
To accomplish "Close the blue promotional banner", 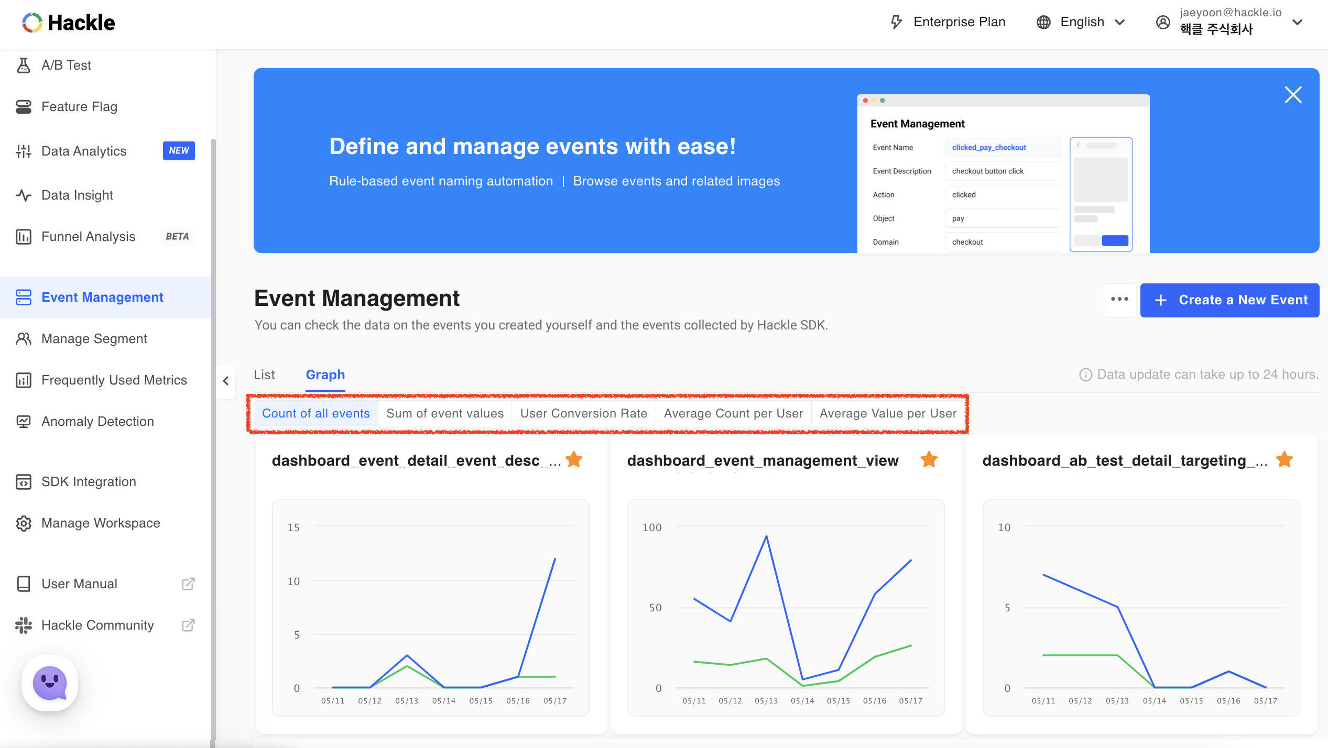I will tap(1293, 95).
